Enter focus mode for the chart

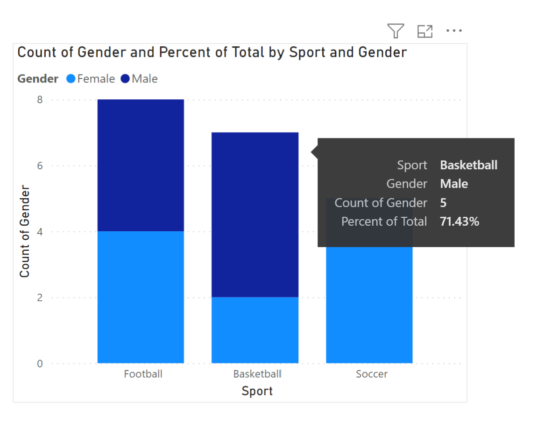pos(425,31)
